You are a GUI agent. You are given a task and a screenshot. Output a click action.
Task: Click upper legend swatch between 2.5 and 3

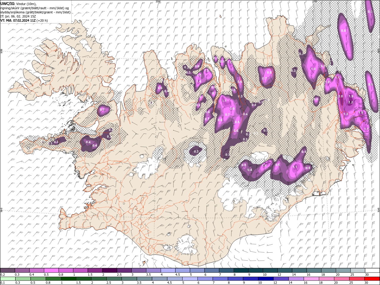point(124,270)
